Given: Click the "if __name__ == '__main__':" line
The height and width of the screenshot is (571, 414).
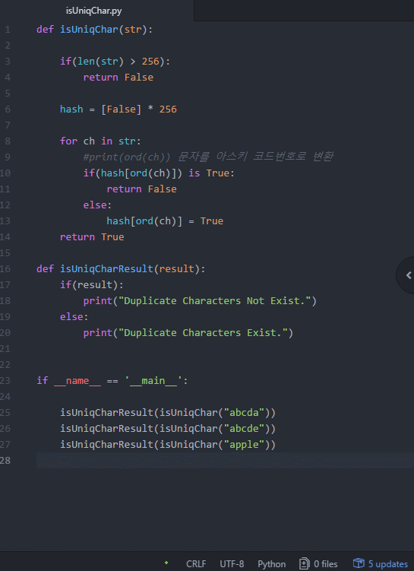Looking at the screenshot, I should click(112, 381).
